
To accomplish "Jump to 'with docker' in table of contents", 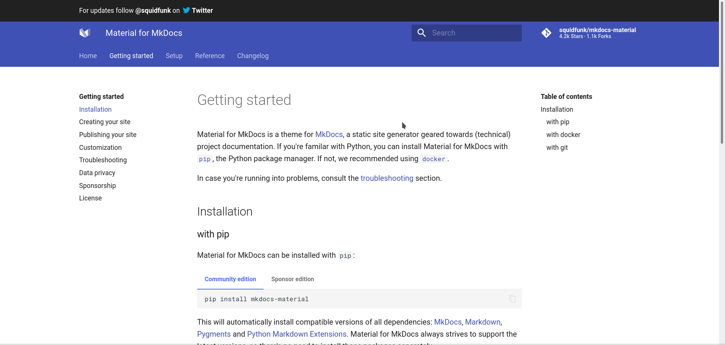I will pos(563,135).
